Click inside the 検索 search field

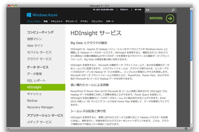158,10
